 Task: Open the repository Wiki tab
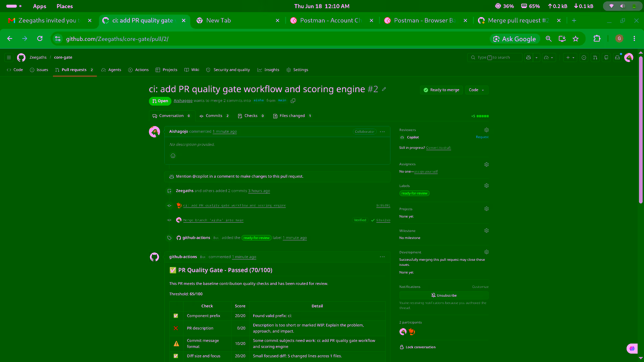point(192,70)
